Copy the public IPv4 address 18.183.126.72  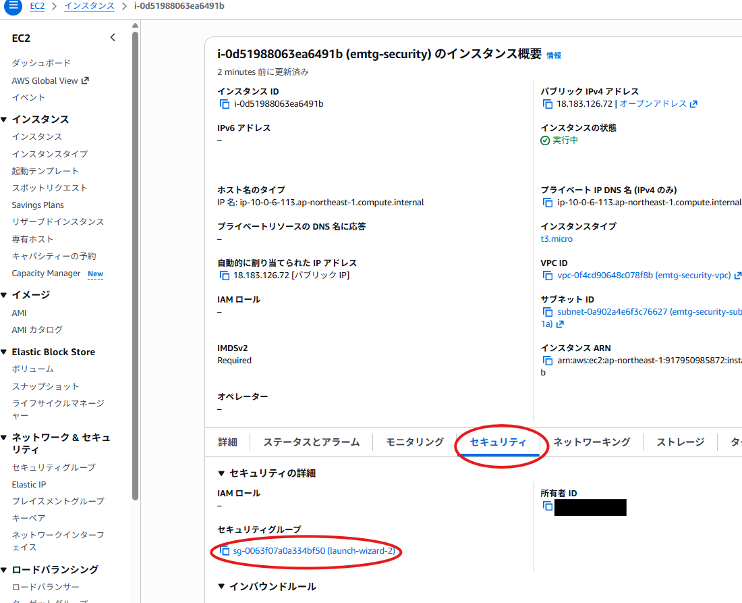[548, 104]
